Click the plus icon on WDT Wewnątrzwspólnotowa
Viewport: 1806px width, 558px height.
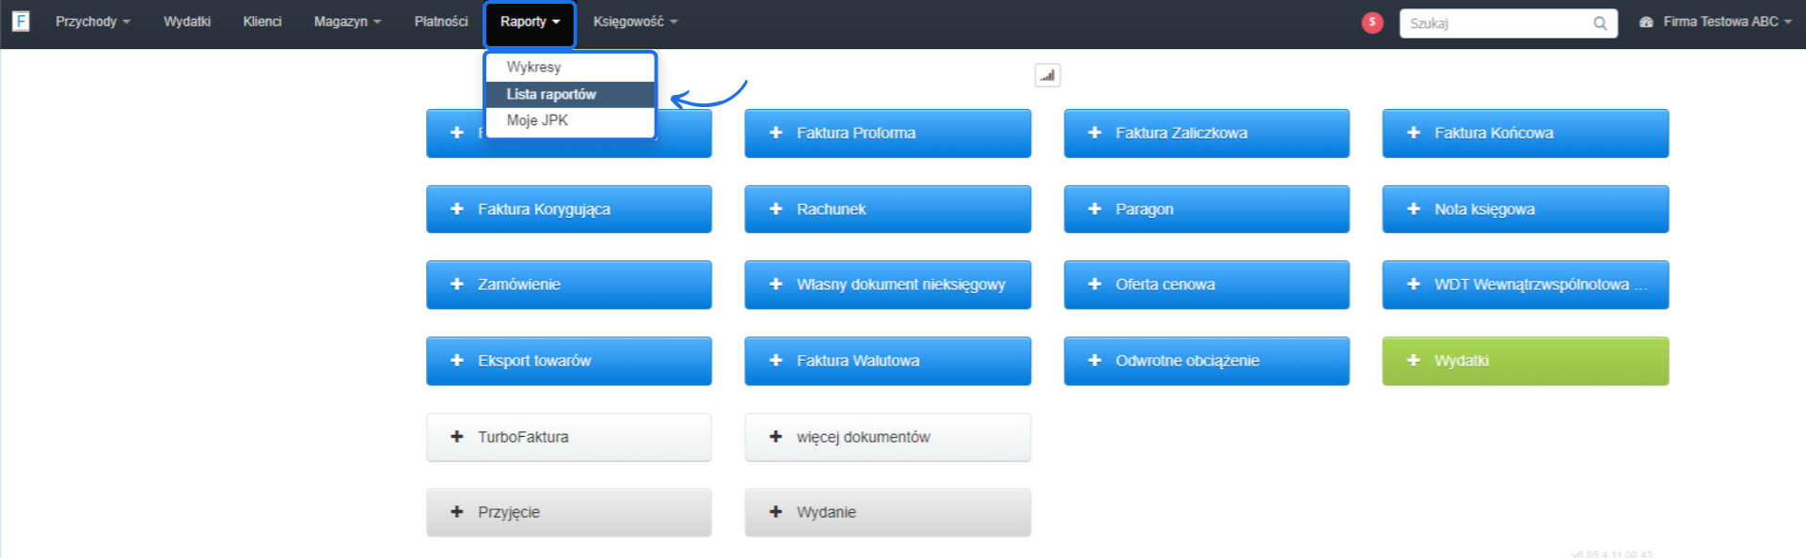pos(1414,284)
